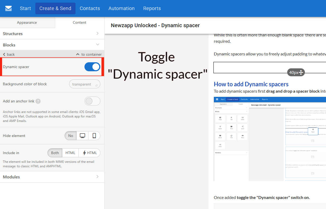Hide element on mobile phone icon
Viewport: 326px width, 209px height.
[x=94, y=136]
